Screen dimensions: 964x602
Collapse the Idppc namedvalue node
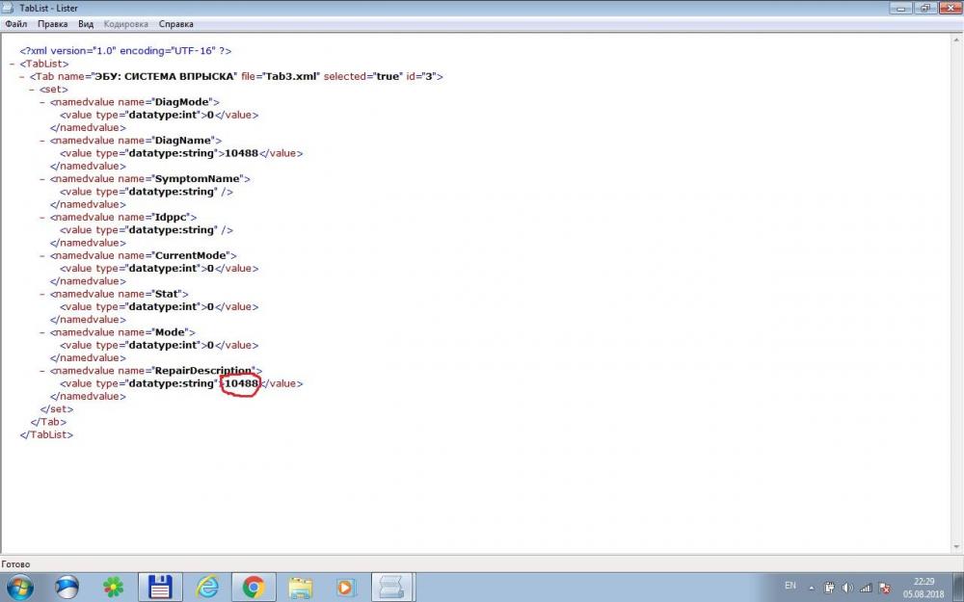(x=42, y=218)
